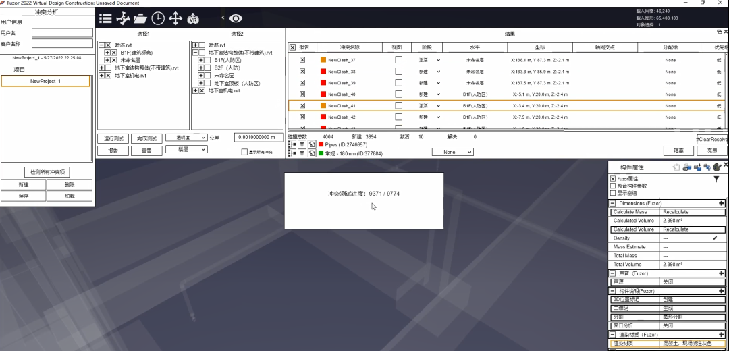The width and height of the screenshot is (729, 351).
Task: Click the open folder icon in toolbar
Action: point(140,18)
